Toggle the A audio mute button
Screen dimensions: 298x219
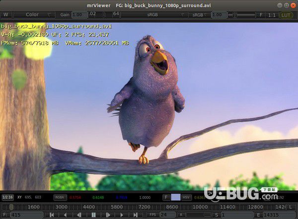pos(181,215)
